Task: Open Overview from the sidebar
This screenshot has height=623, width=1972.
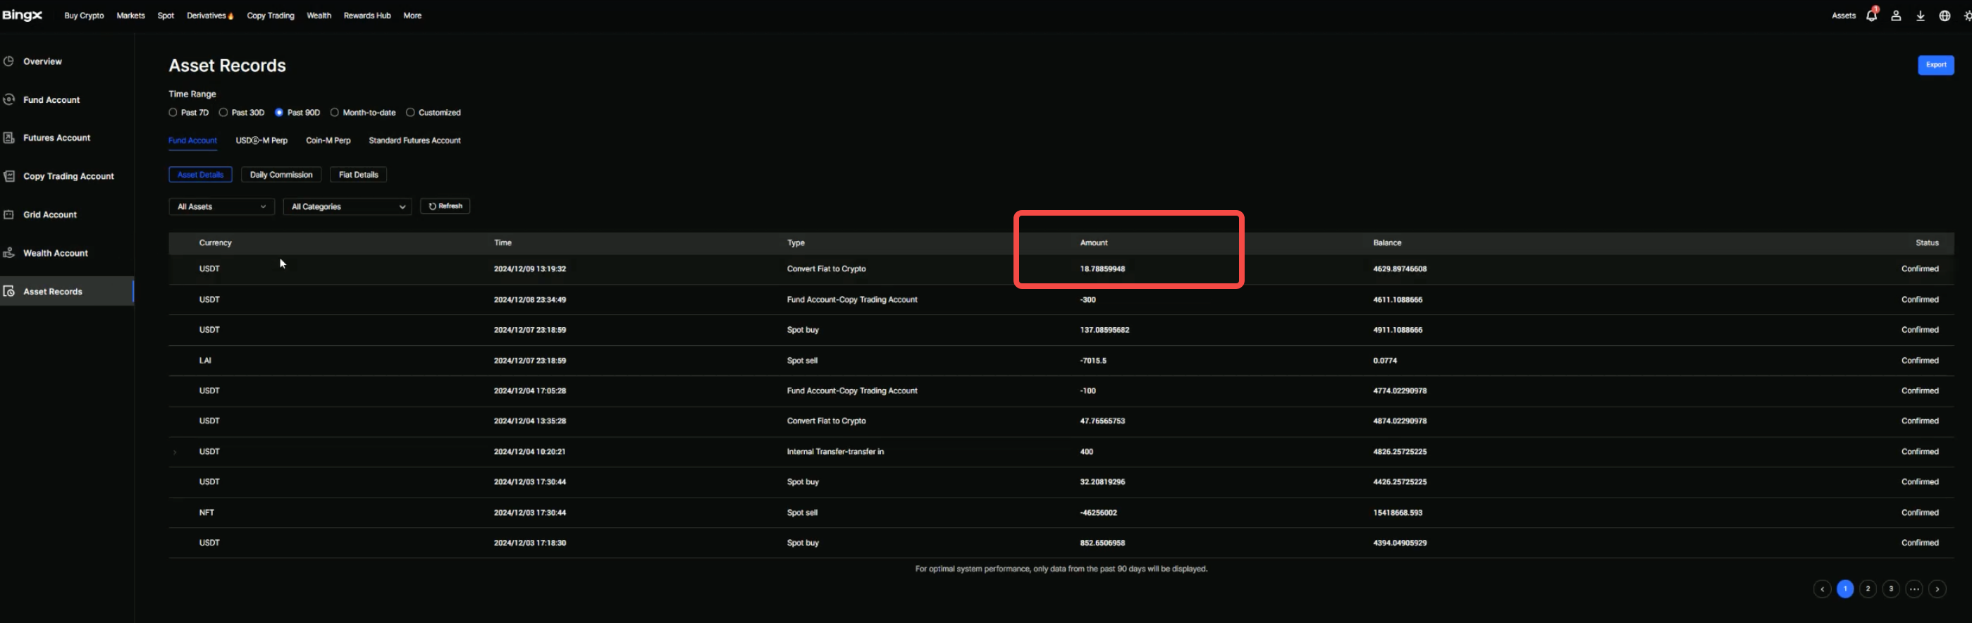Action: [x=42, y=61]
